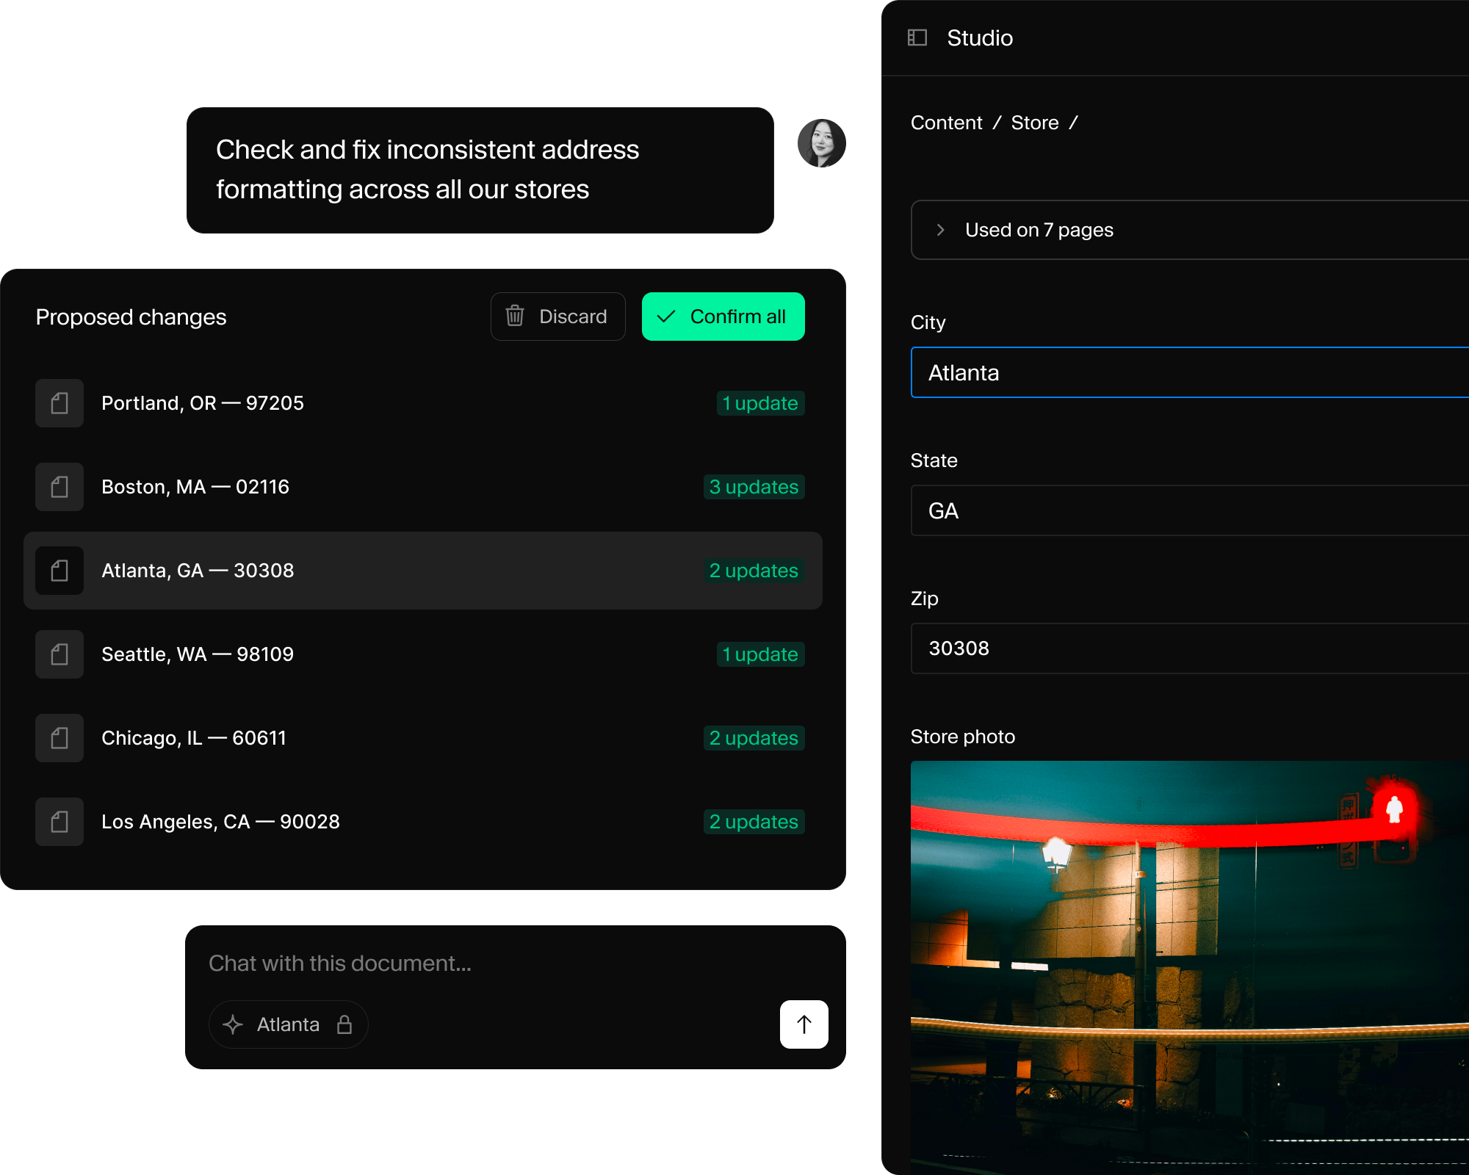The width and height of the screenshot is (1469, 1175).
Task: Click the user avatar photo
Action: (821, 143)
